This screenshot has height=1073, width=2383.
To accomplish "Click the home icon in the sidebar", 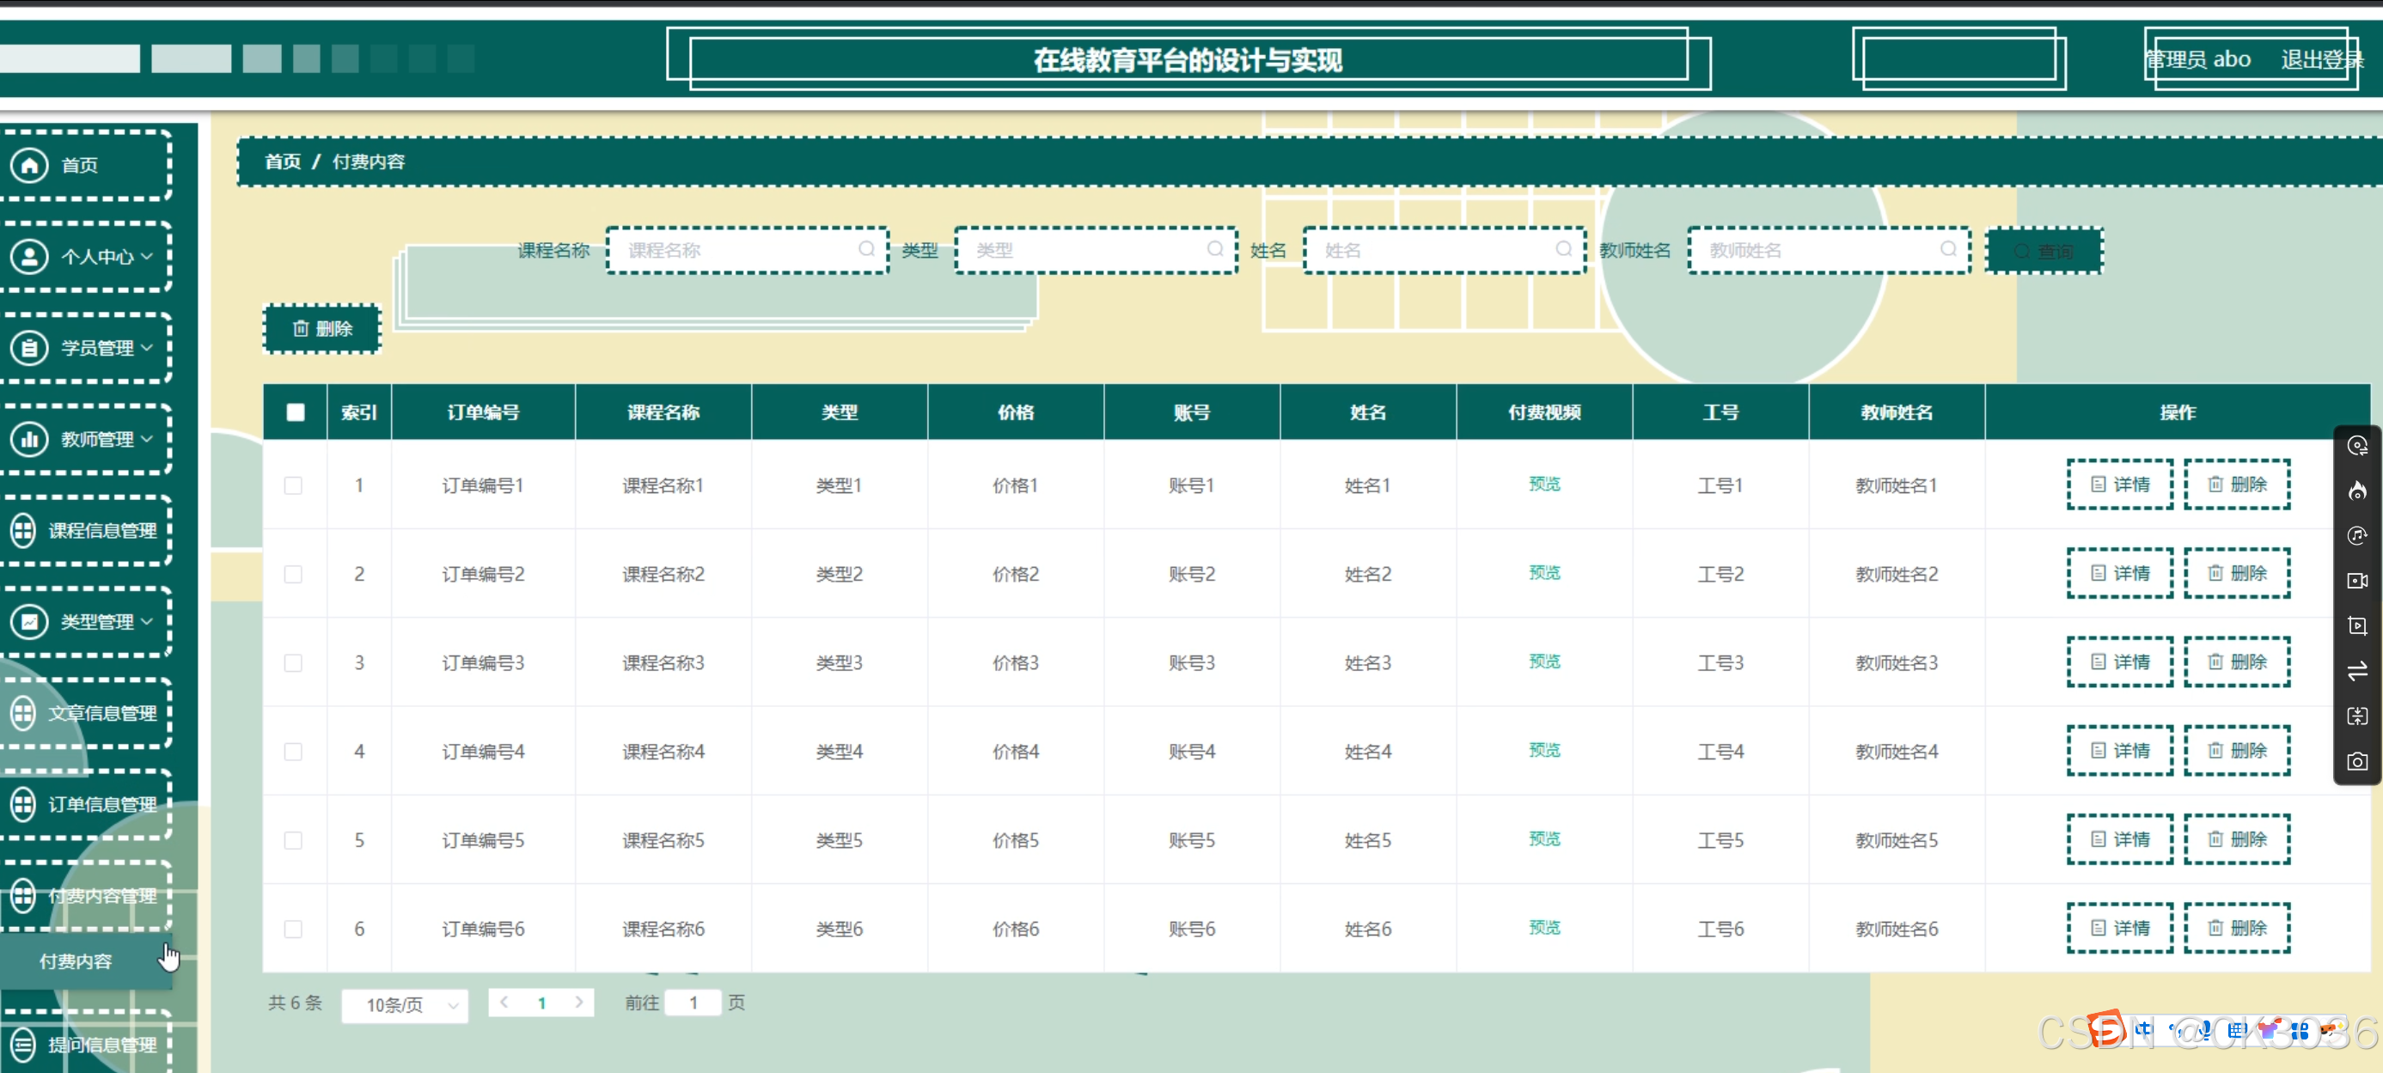I will [x=29, y=166].
